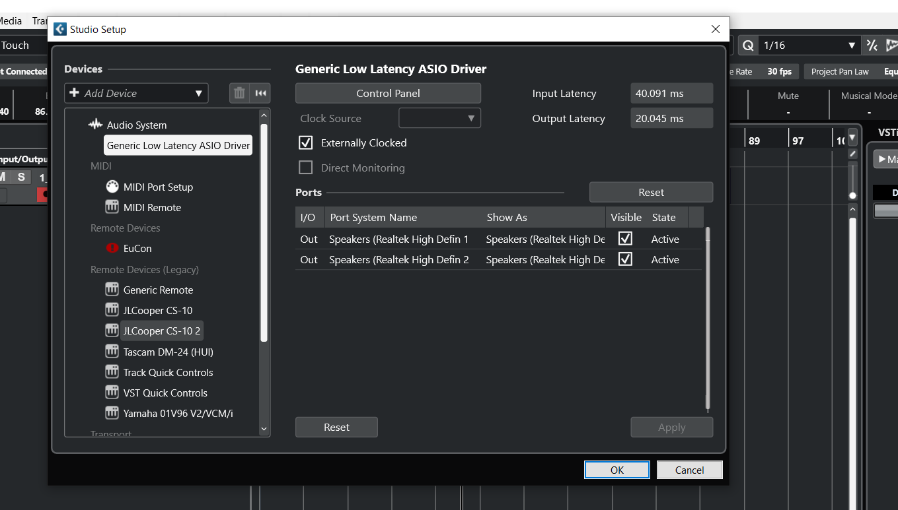898x510 pixels.
Task: Click the Generic Remote device icon
Action: (x=112, y=290)
